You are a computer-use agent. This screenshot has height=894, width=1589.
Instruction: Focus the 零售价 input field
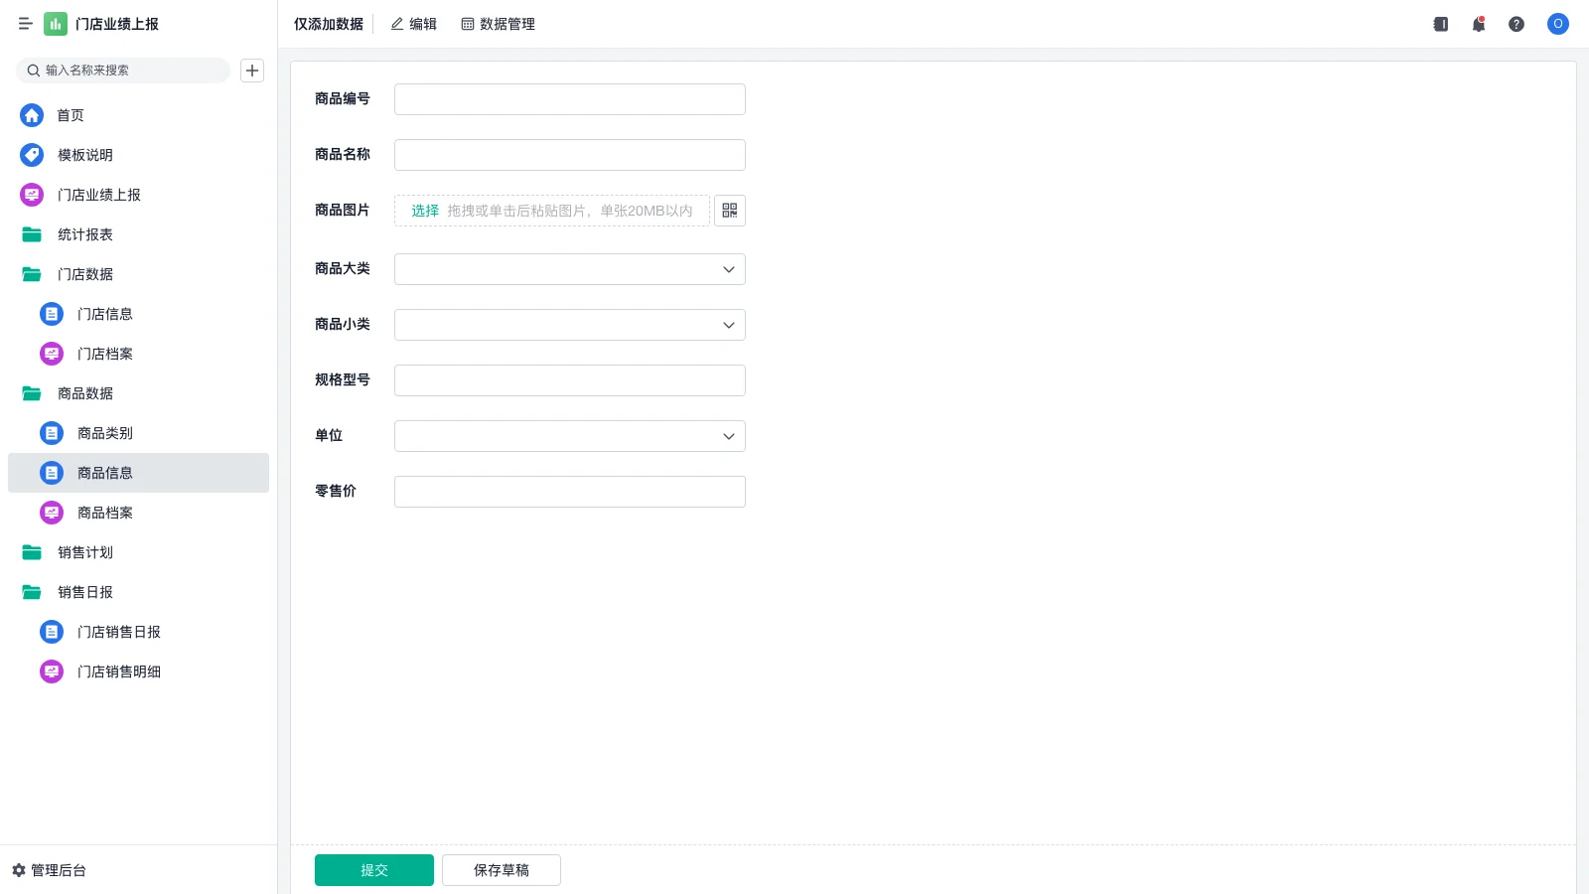570,492
